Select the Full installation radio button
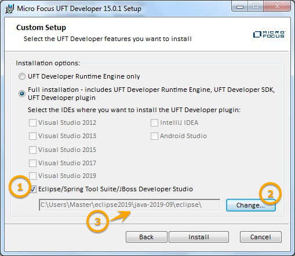Image resolution: width=295 pixels, height=256 pixels. (22, 94)
